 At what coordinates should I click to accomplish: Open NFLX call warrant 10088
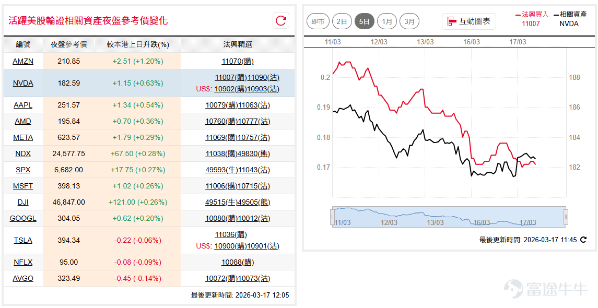(238, 262)
